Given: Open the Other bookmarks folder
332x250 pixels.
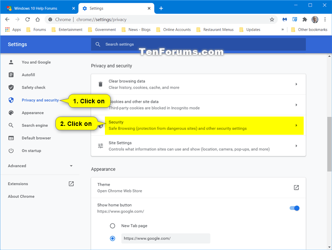Looking at the screenshot, I should pos(309,29).
